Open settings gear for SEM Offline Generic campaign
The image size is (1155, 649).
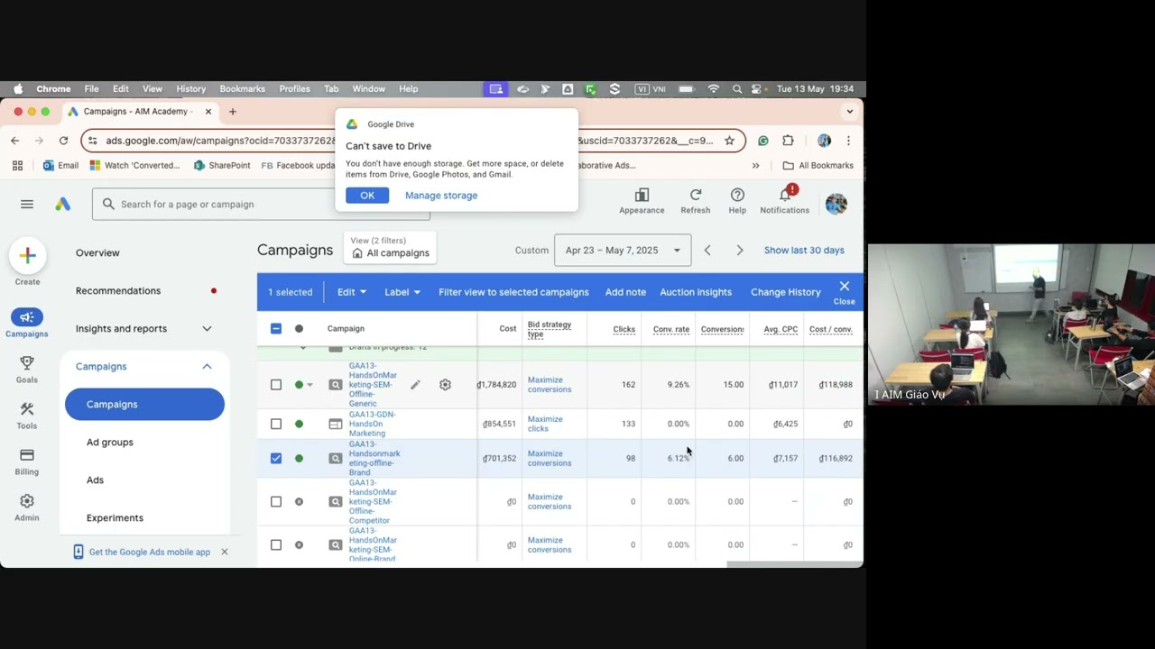pyautogui.click(x=445, y=385)
